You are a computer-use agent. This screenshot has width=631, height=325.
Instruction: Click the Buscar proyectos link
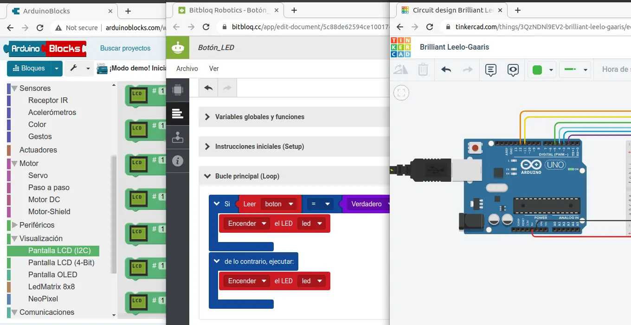(125, 48)
